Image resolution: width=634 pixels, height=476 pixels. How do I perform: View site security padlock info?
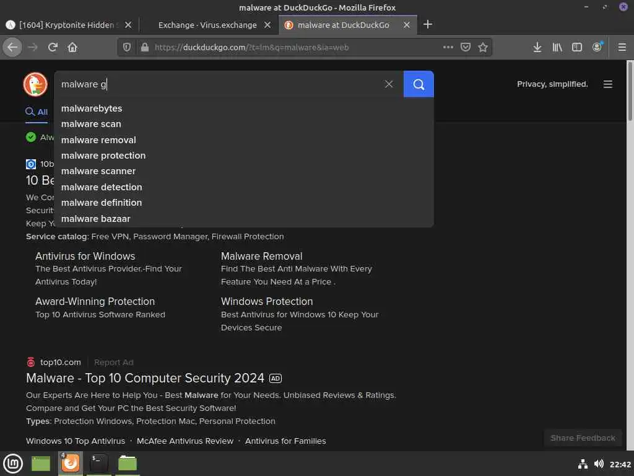(x=145, y=47)
